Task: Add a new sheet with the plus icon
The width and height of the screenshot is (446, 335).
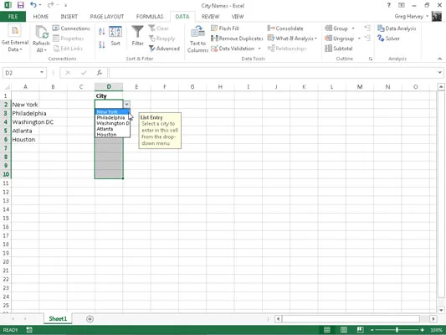Action: (90, 319)
